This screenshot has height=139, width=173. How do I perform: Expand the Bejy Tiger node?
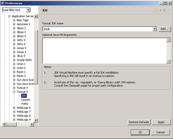click(14, 20)
